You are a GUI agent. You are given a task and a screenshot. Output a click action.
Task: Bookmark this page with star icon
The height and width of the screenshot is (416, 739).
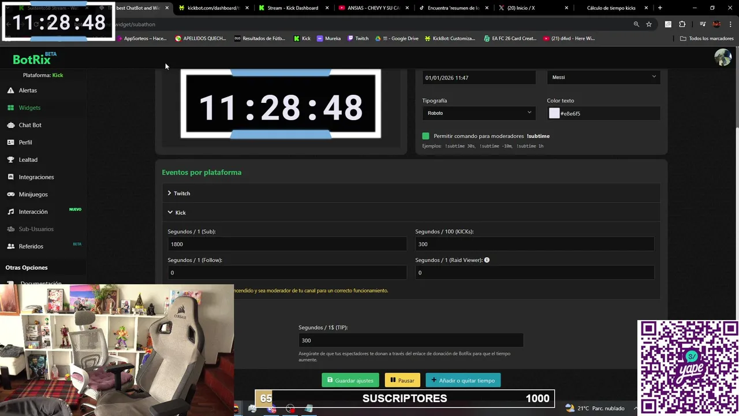(649, 24)
